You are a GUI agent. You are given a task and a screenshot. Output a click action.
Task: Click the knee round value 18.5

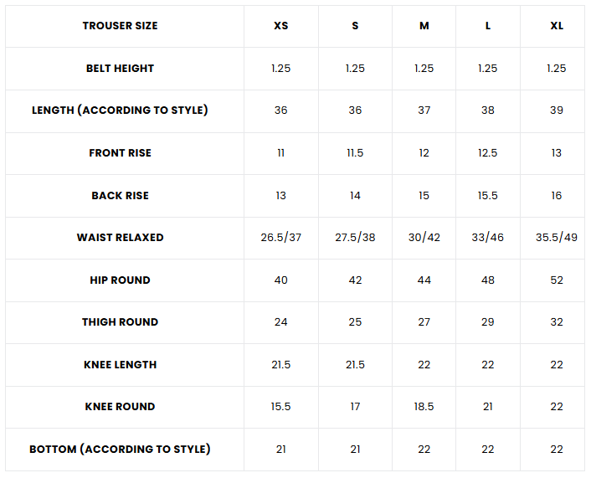point(424,407)
